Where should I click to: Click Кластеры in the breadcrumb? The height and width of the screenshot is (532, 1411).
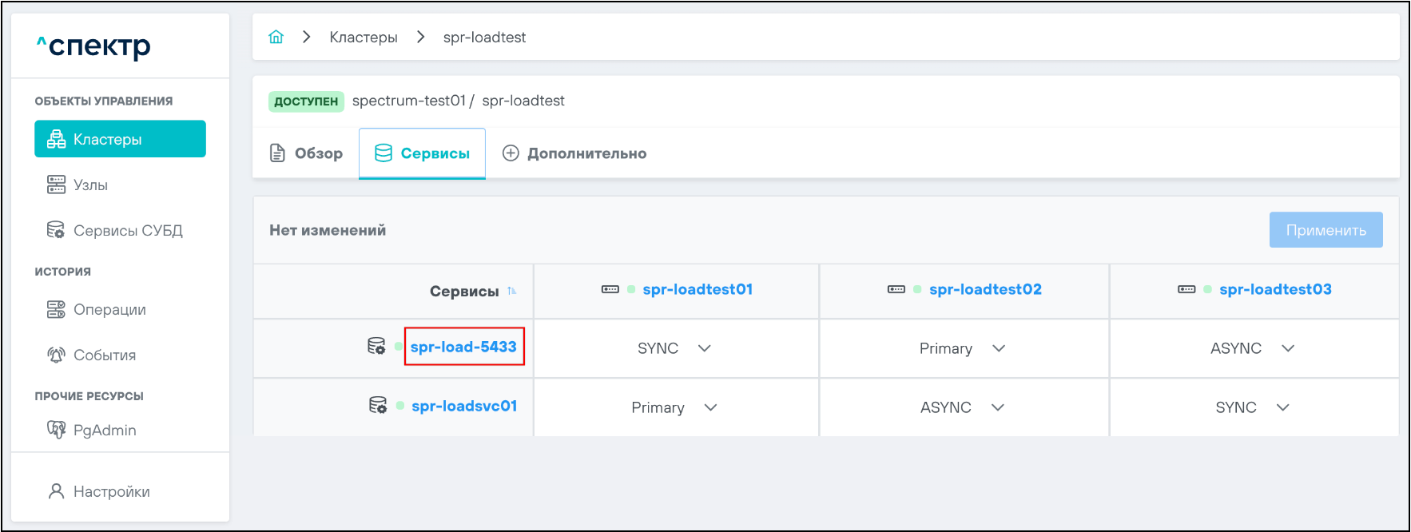click(x=364, y=38)
